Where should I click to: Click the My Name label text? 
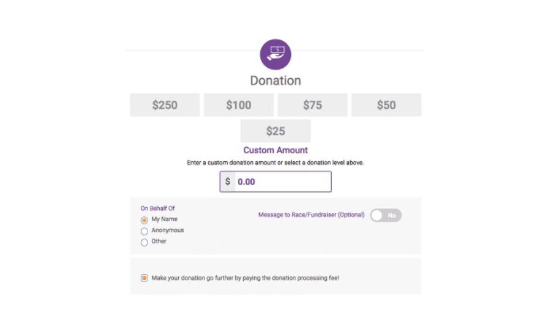tap(165, 219)
